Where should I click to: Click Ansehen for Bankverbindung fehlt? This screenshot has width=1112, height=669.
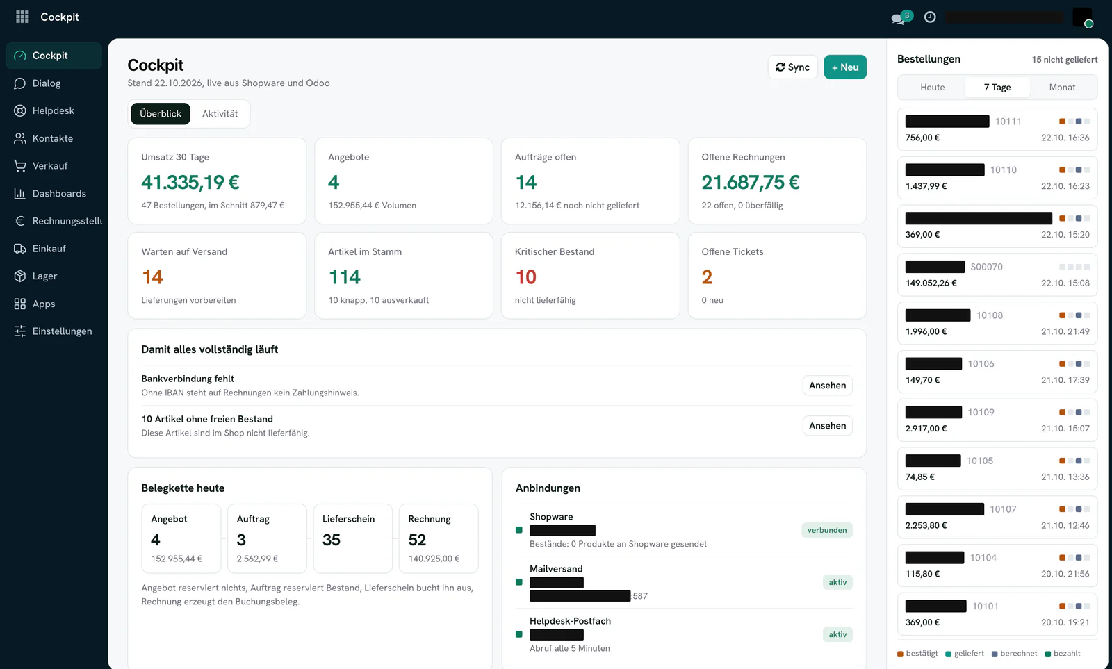coord(827,386)
